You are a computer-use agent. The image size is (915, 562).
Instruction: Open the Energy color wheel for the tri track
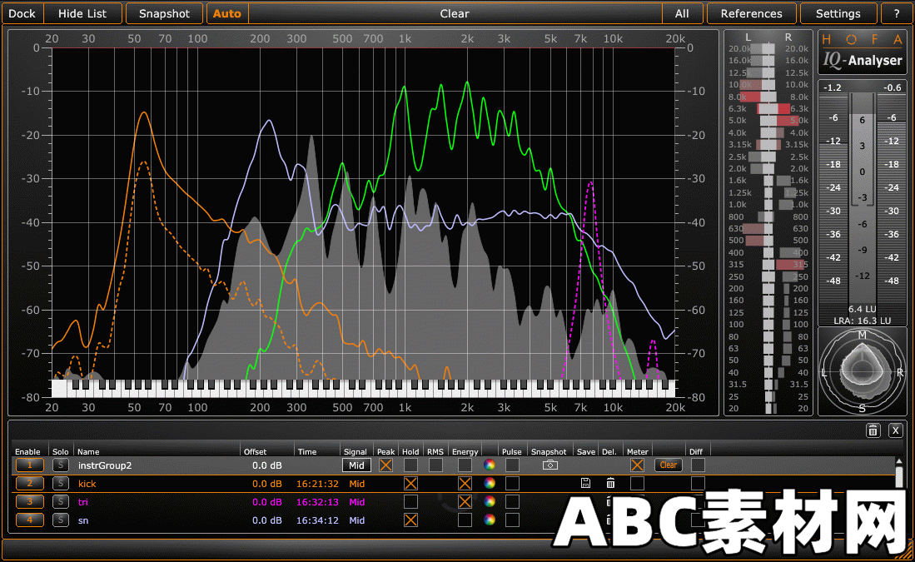(490, 501)
